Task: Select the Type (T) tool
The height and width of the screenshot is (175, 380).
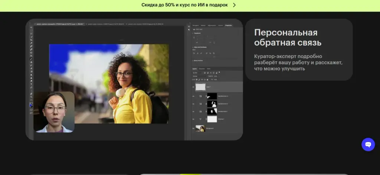Action: [31, 84]
